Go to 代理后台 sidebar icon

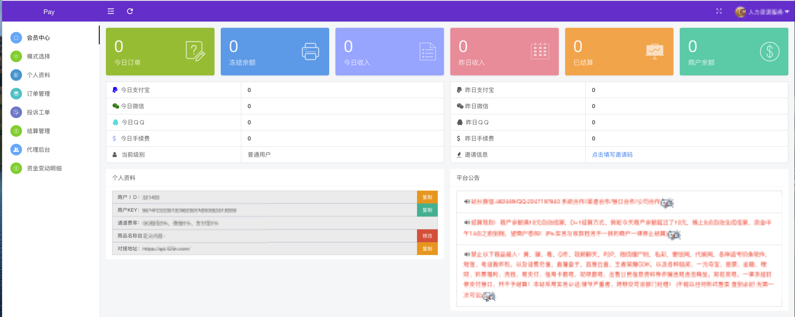click(x=16, y=150)
